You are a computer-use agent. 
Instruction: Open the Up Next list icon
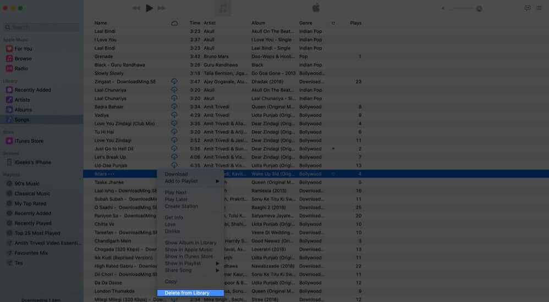click(x=539, y=8)
